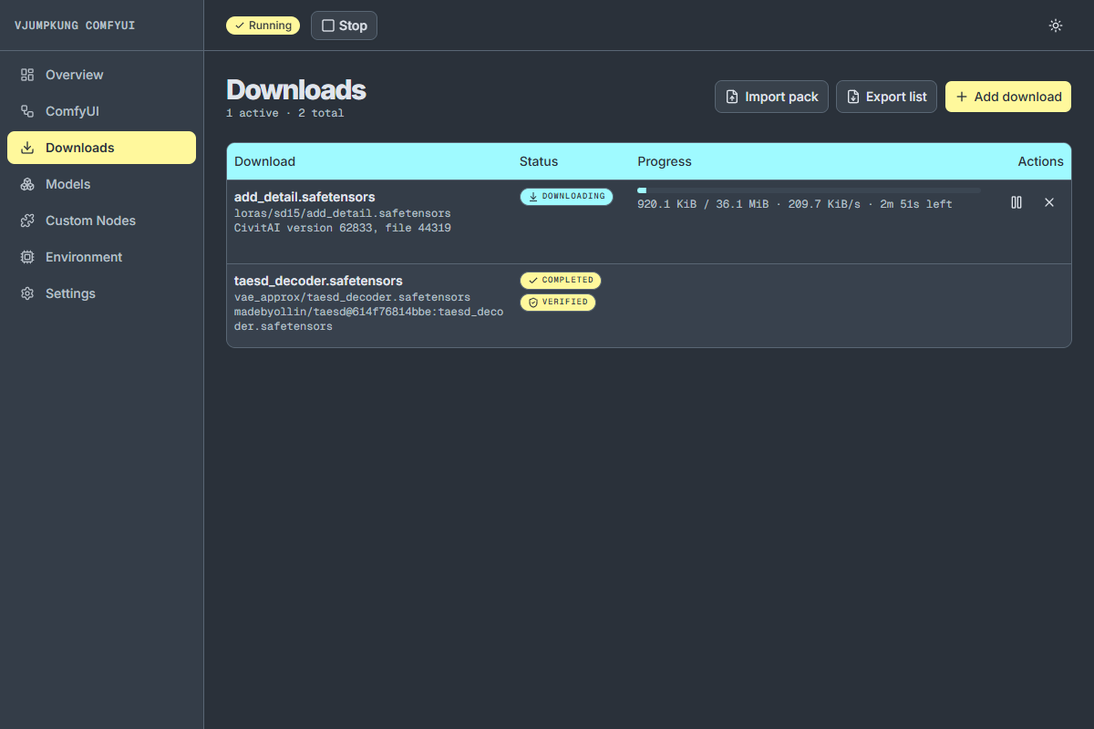
Task: Select the add_detail.safetensors file name
Action: (x=304, y=197)
